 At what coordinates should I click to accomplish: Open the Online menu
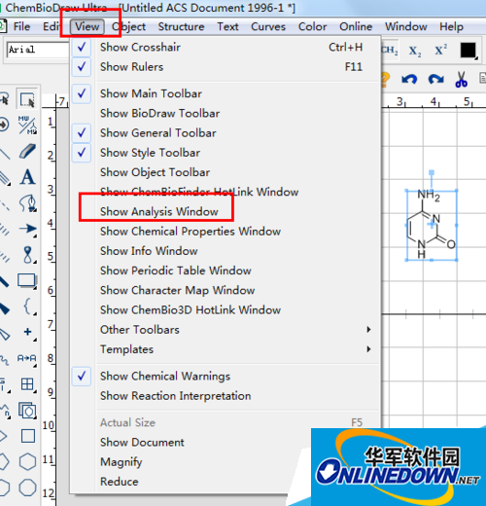coord(356,26)
